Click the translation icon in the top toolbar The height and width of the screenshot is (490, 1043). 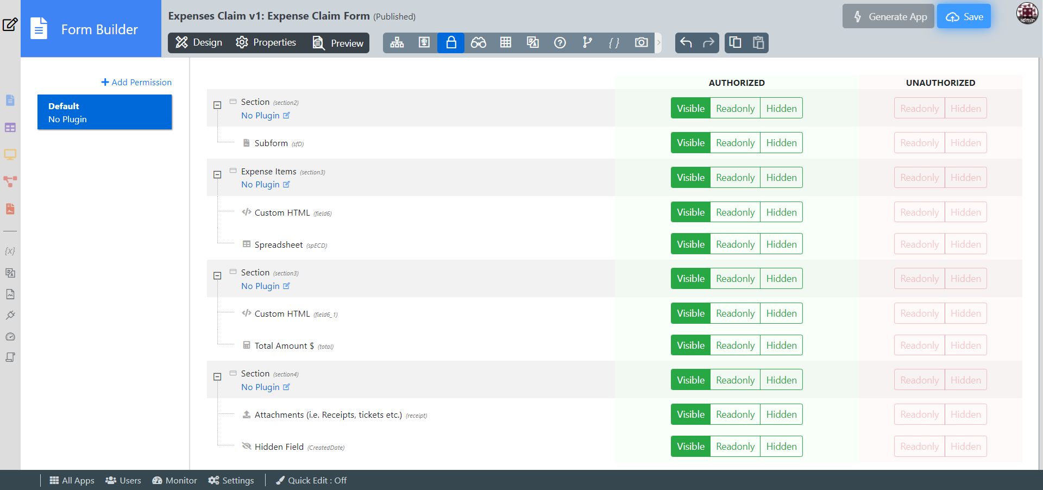(533, 42)
